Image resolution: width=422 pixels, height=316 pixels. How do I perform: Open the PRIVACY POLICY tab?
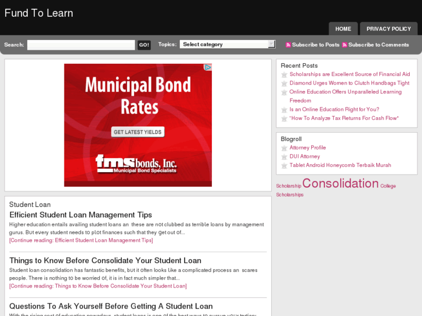click(389, 29)
